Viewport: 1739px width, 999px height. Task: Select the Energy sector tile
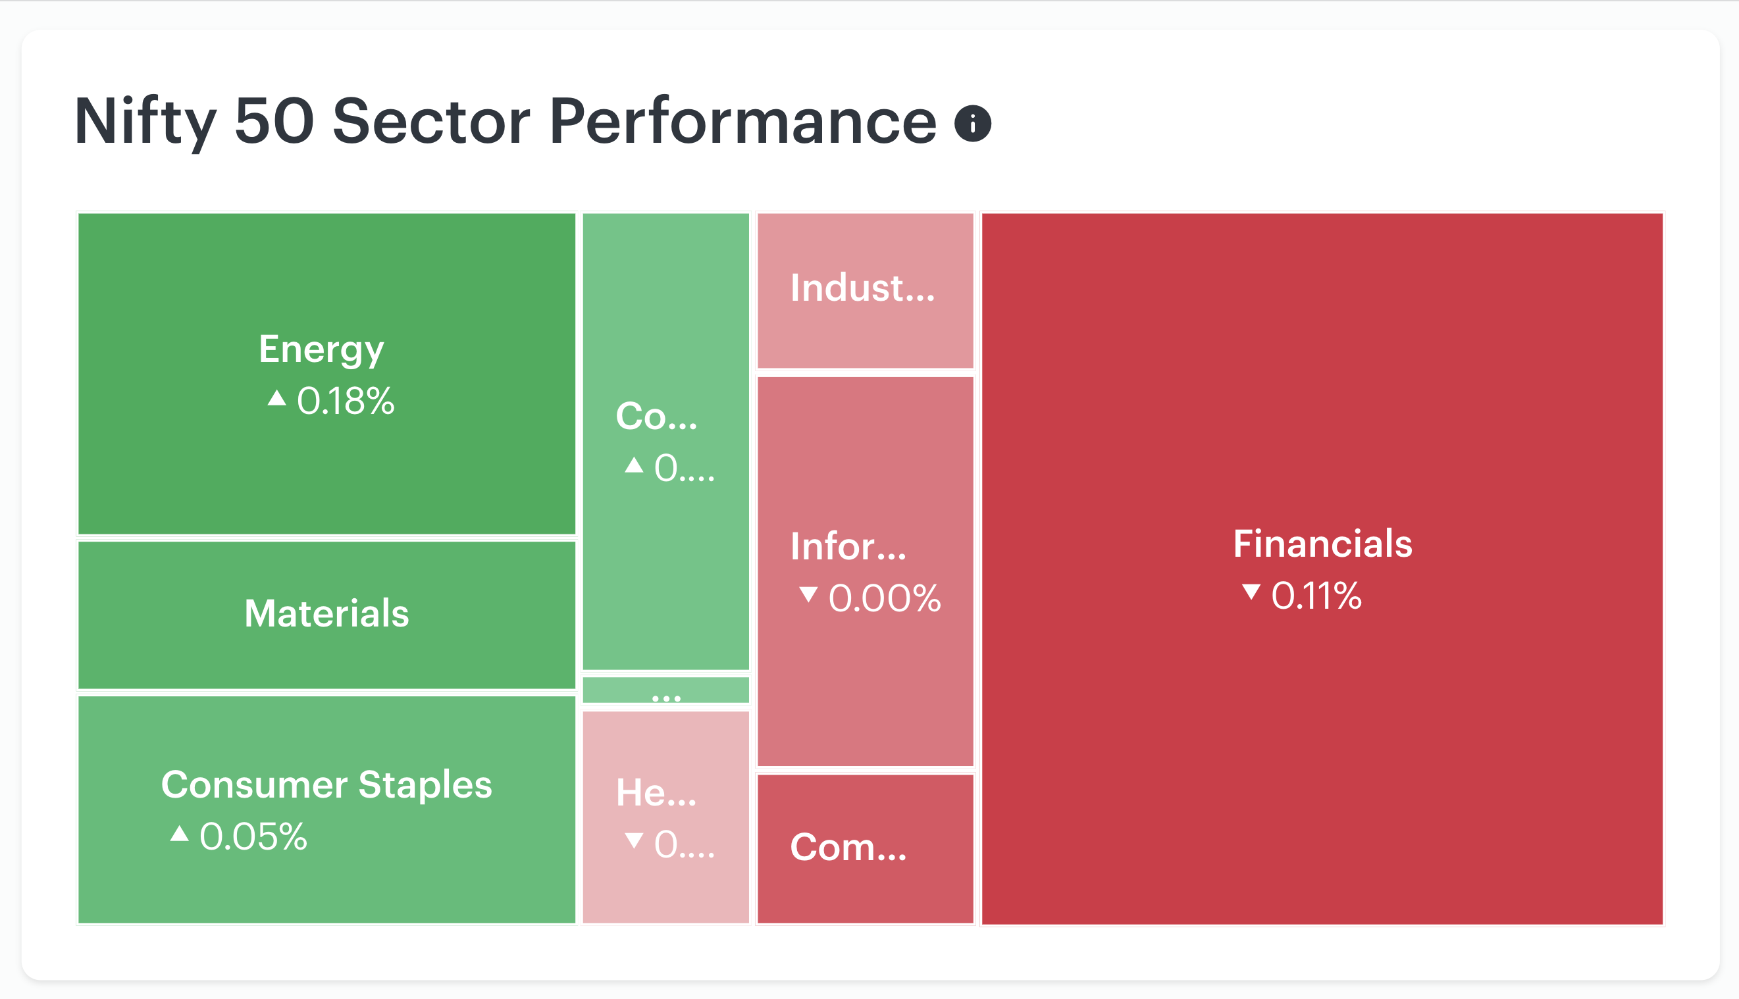point(326,373)
